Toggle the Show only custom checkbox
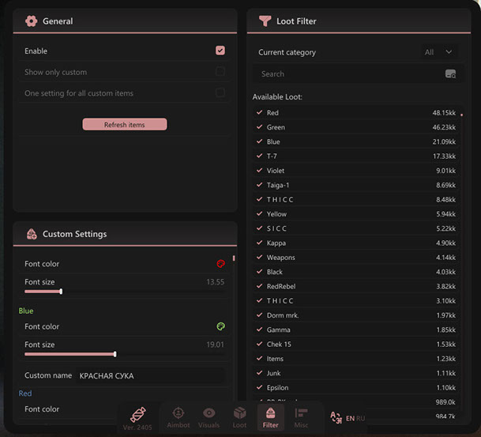This screenshot has height=437, width=481. (220, 72)
